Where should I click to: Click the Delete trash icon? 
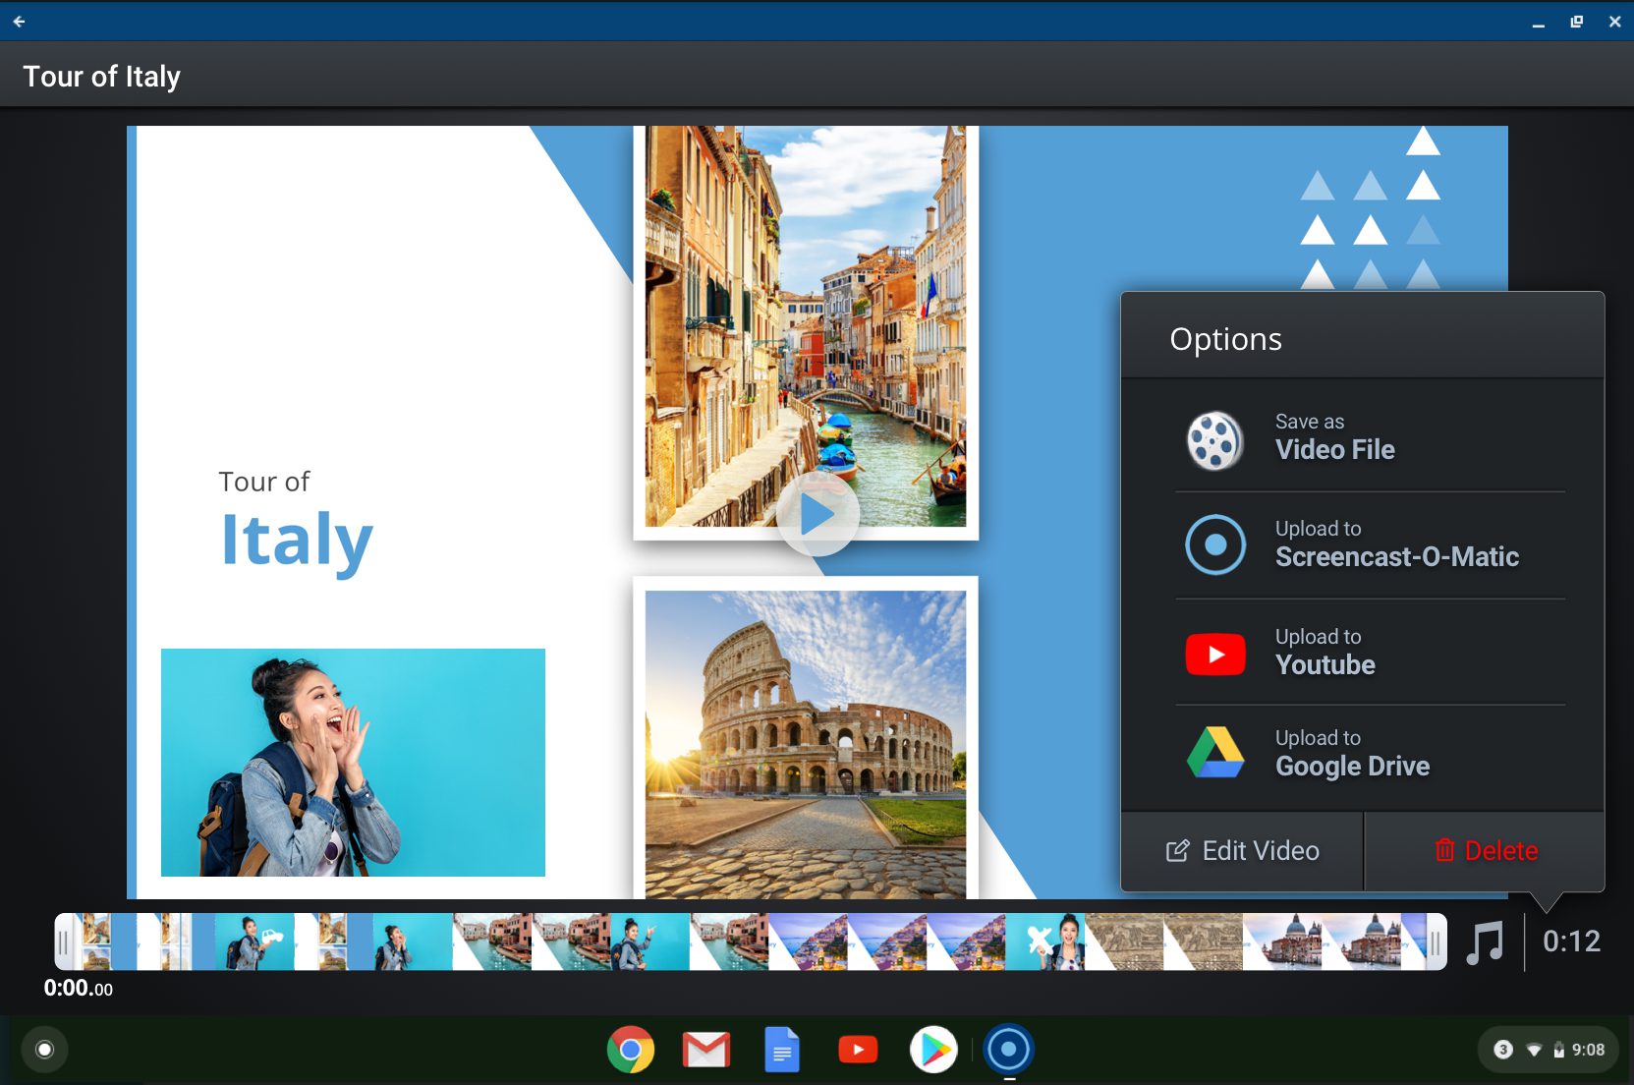(1445, 851)
